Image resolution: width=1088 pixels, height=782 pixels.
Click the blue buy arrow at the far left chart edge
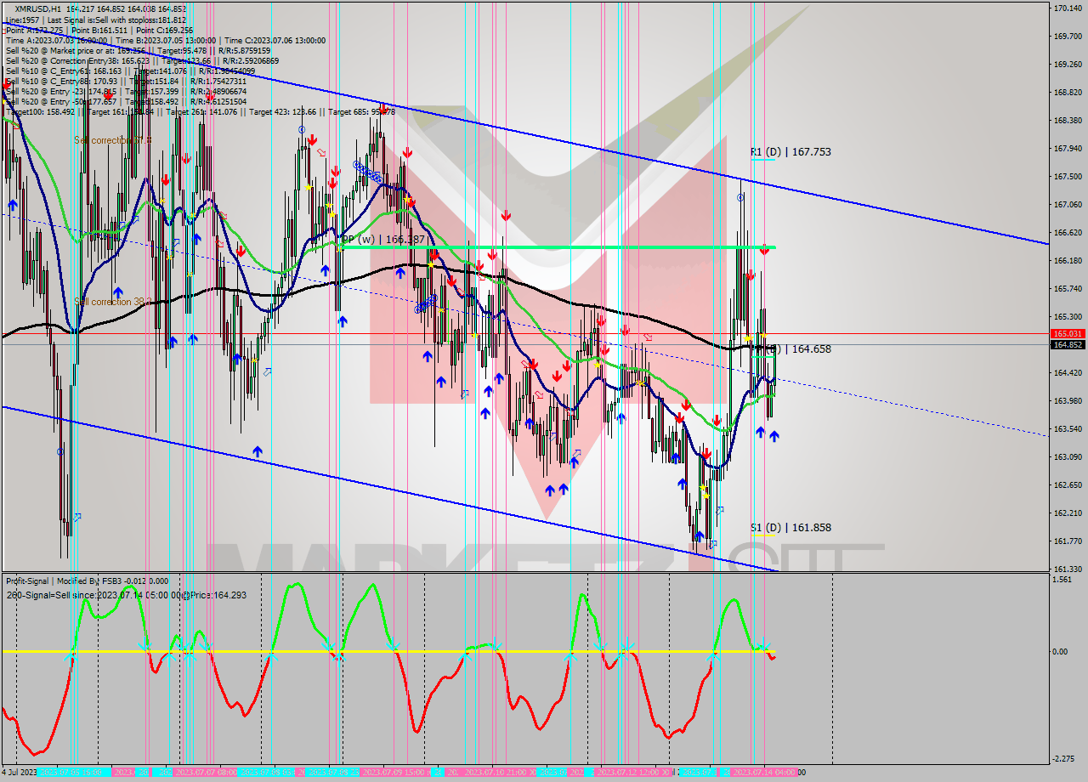pyautogui.click(x=12, y=205)
